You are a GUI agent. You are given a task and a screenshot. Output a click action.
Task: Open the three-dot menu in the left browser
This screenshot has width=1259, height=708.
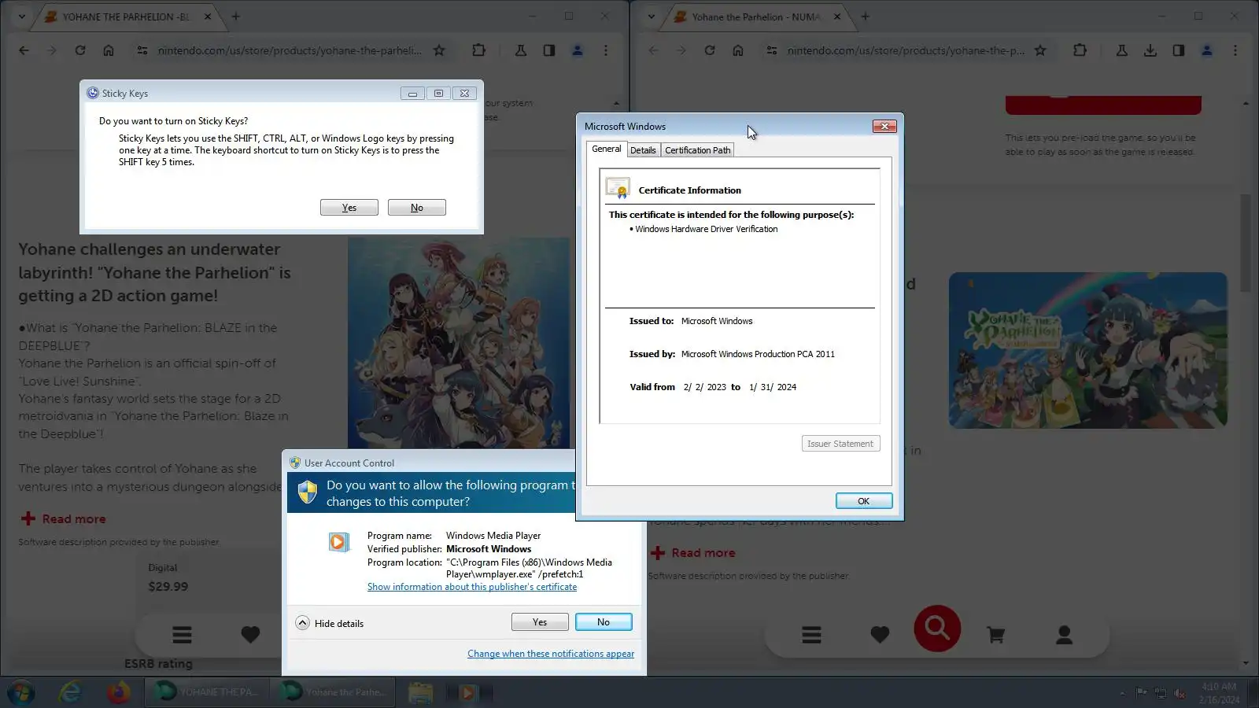point(606,50)
